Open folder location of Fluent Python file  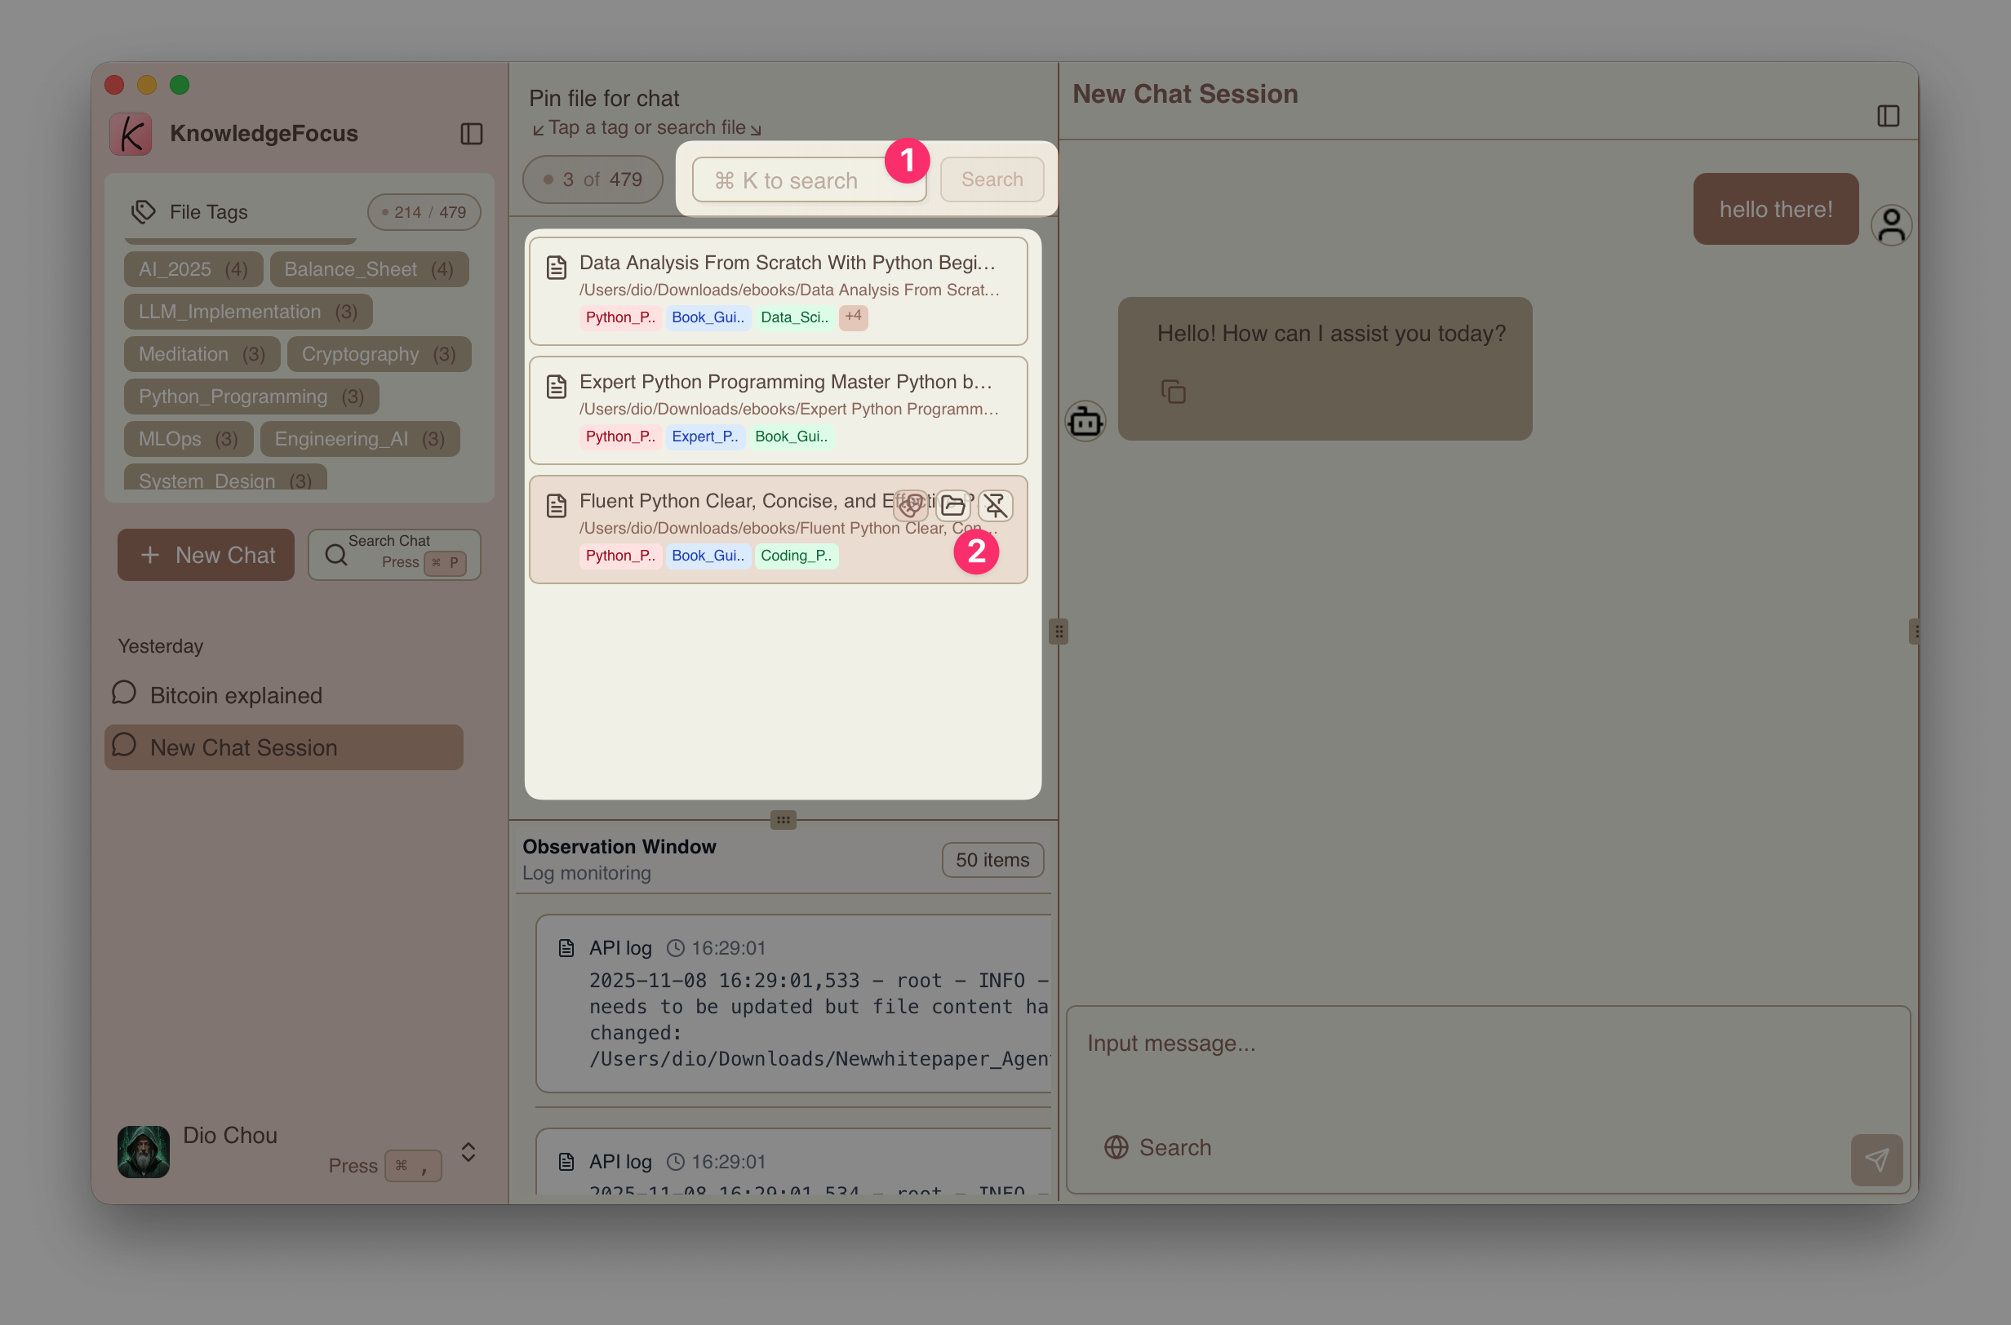point(952,504)
